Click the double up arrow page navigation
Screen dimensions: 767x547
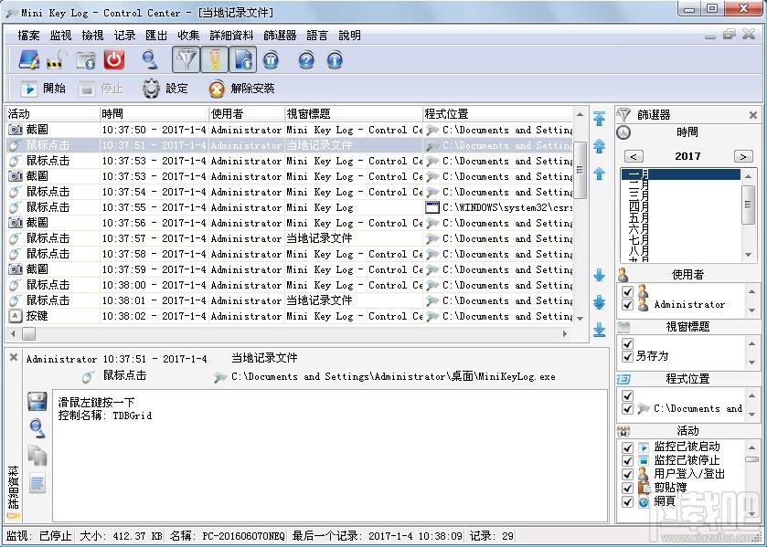[x=599, y=146]
